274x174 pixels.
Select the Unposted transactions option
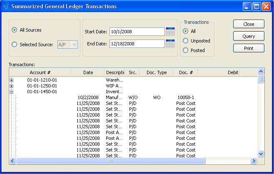[x=186, y=41]
